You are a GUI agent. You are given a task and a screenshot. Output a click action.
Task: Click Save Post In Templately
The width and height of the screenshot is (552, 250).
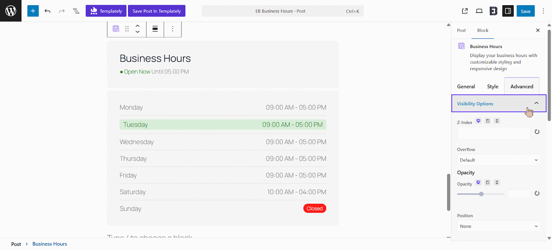(x=157, y=11)
